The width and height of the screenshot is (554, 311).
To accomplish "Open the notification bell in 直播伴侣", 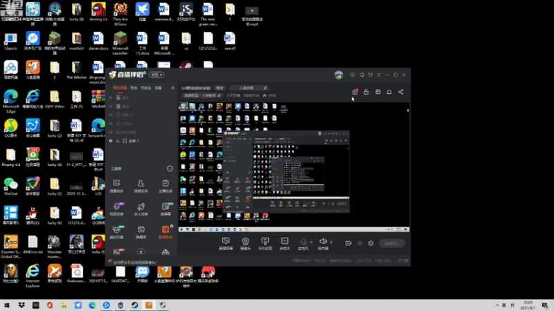I will point(389,92).
